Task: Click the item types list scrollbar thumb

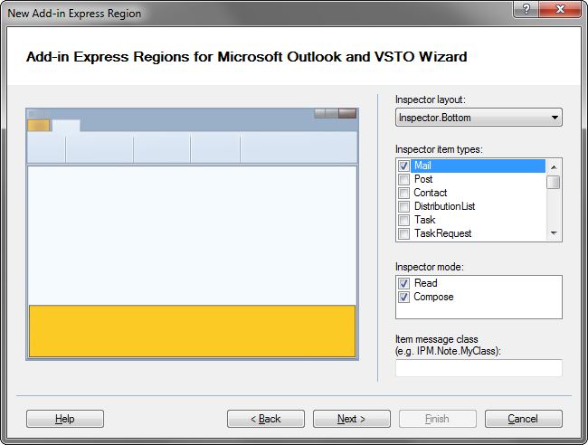Action: (554, 182)
